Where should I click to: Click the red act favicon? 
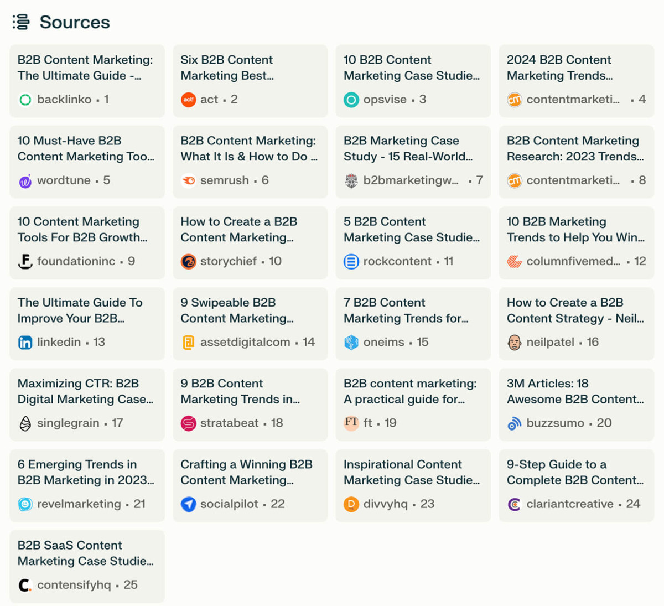pos(188,100)
